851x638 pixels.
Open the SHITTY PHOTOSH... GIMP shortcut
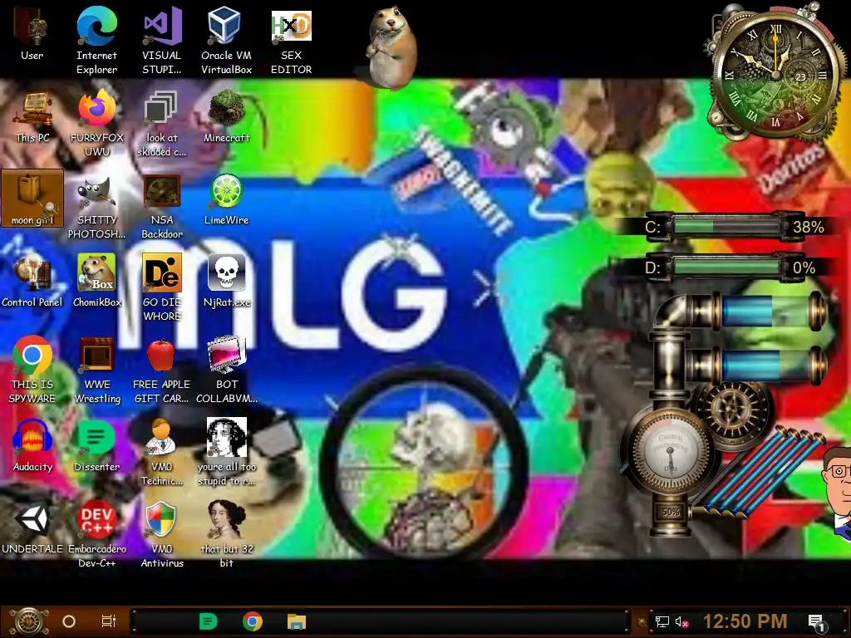click(x=96, y=207)
